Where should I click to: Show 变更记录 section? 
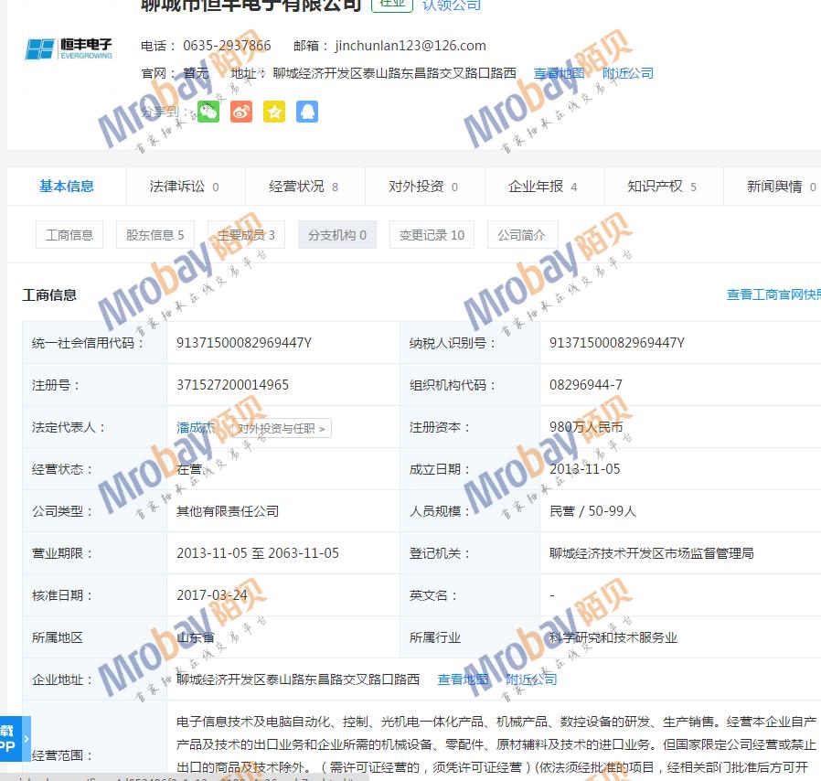pyautogui.click(x=432, y=235)
